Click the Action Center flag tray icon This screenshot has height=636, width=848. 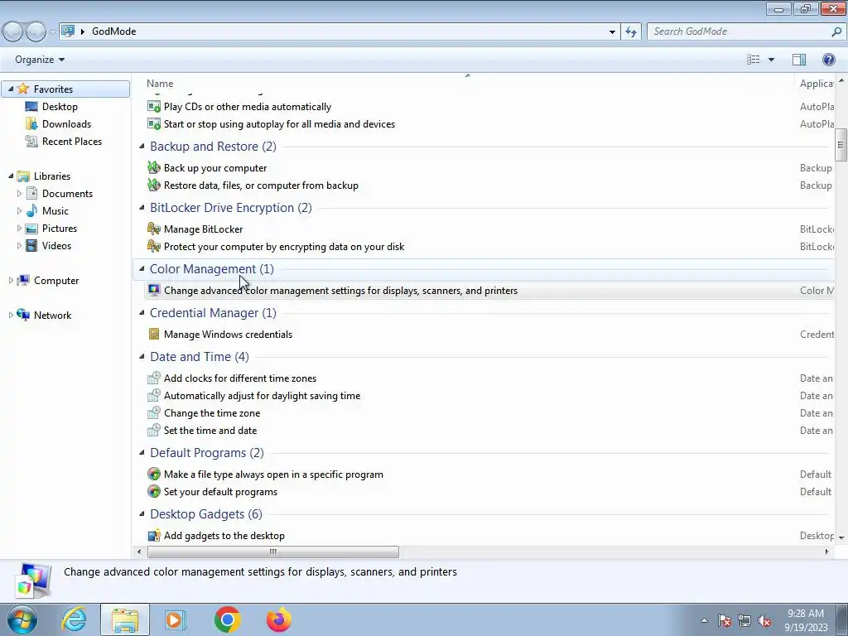tap(725, 621)
